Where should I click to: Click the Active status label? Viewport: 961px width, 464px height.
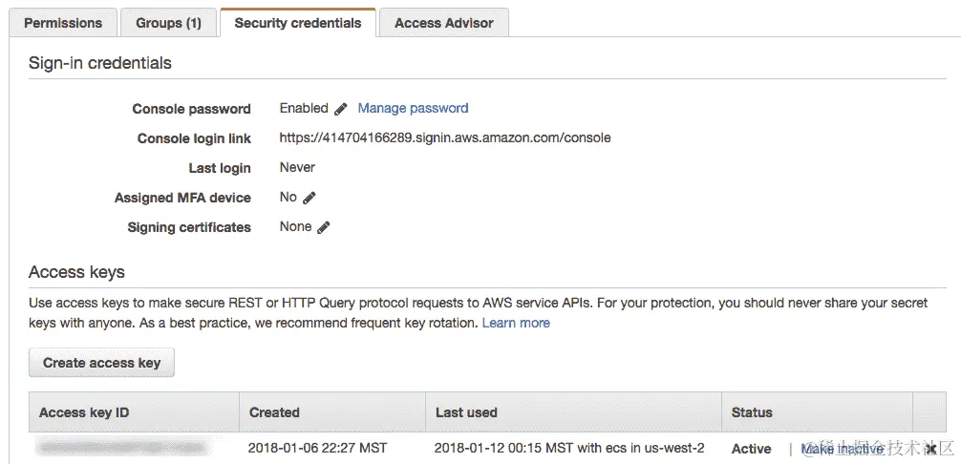click(751, 449)
